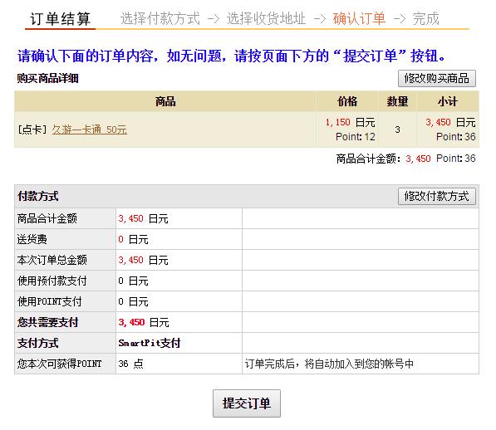Click the unit price 1,150 日元

350,122
